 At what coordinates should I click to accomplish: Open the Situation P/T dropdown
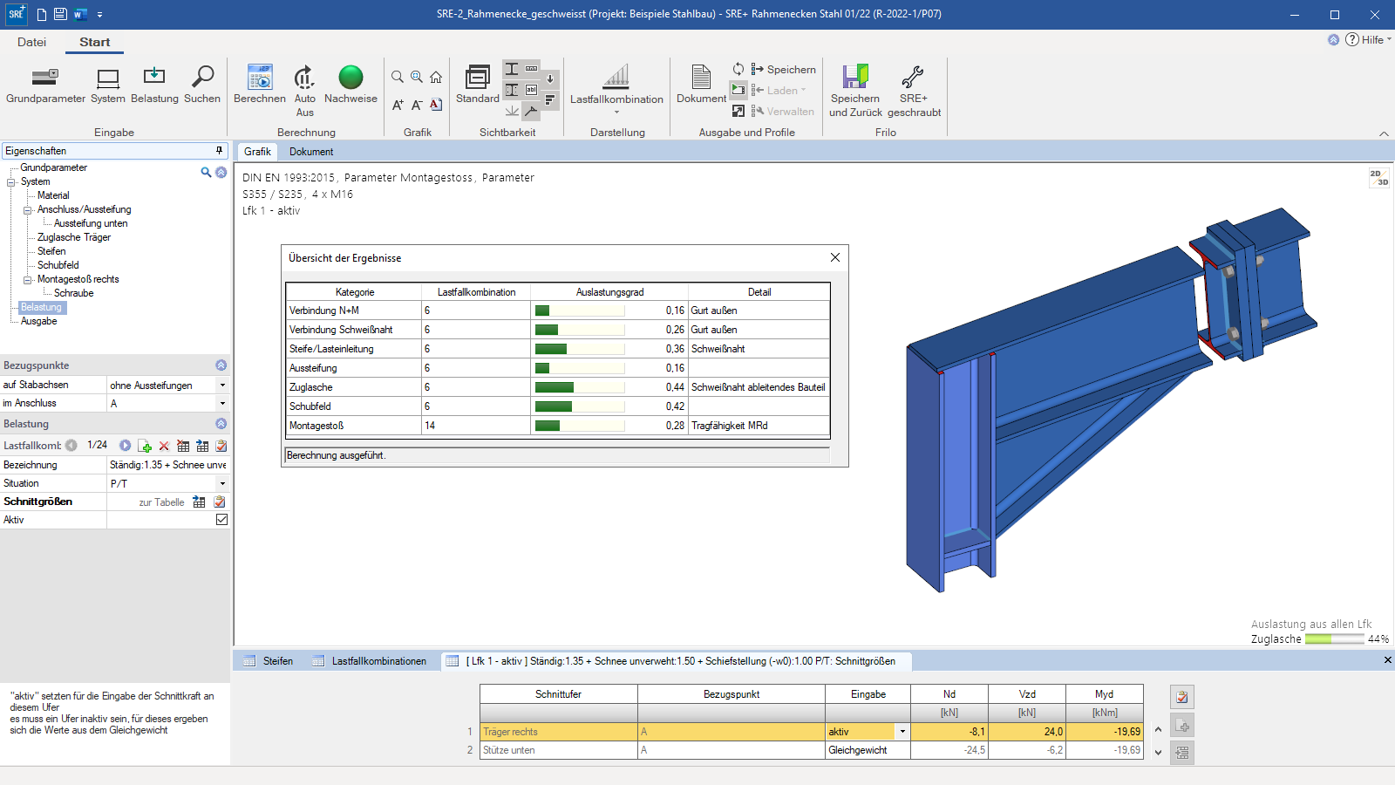click(222, 483)
